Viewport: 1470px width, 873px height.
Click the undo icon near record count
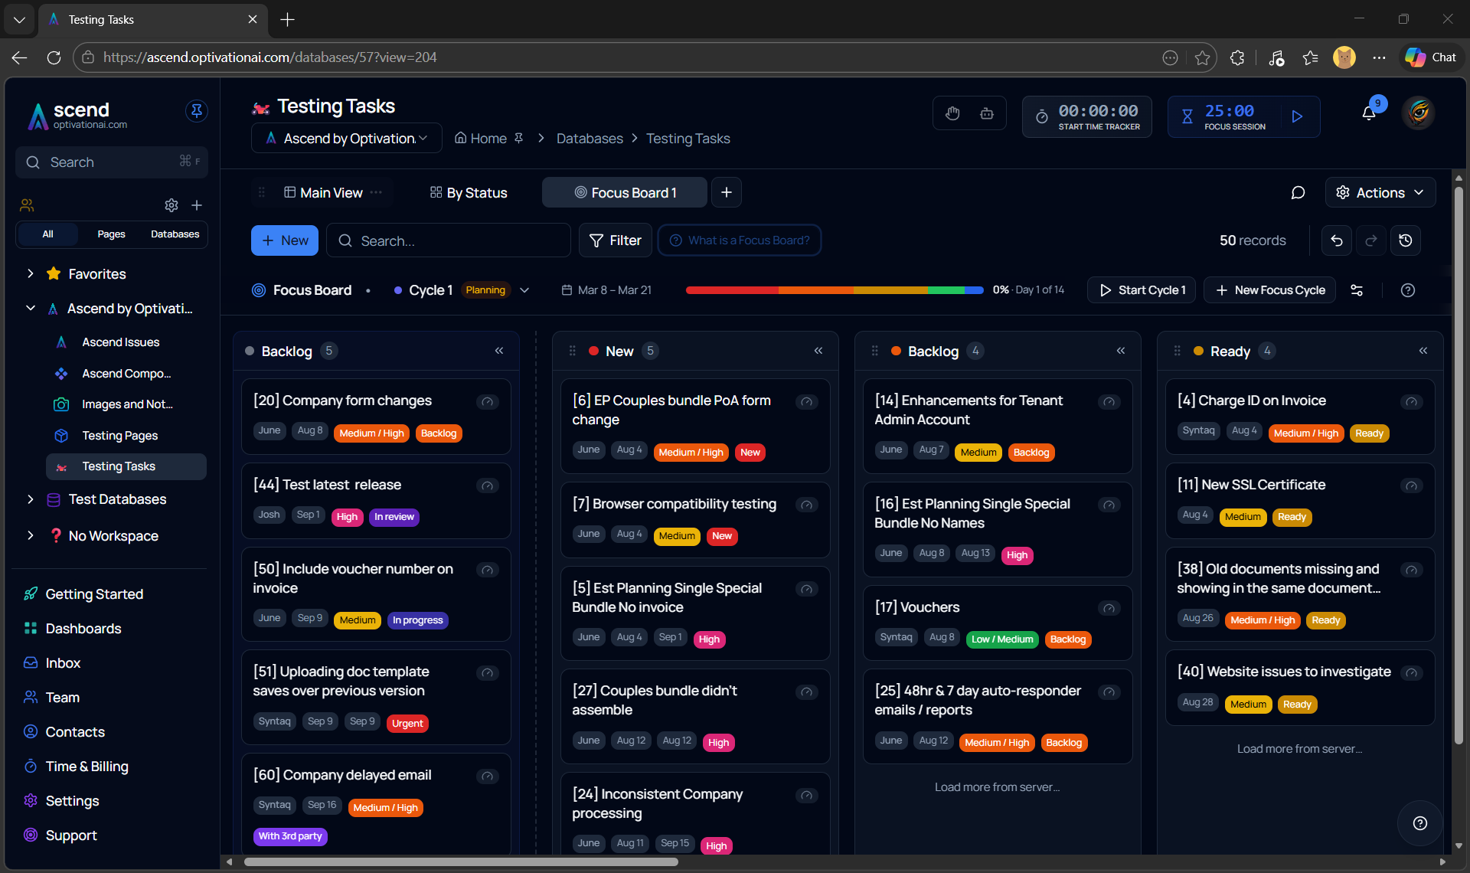pyautogui.click(x=1336, y=240)
